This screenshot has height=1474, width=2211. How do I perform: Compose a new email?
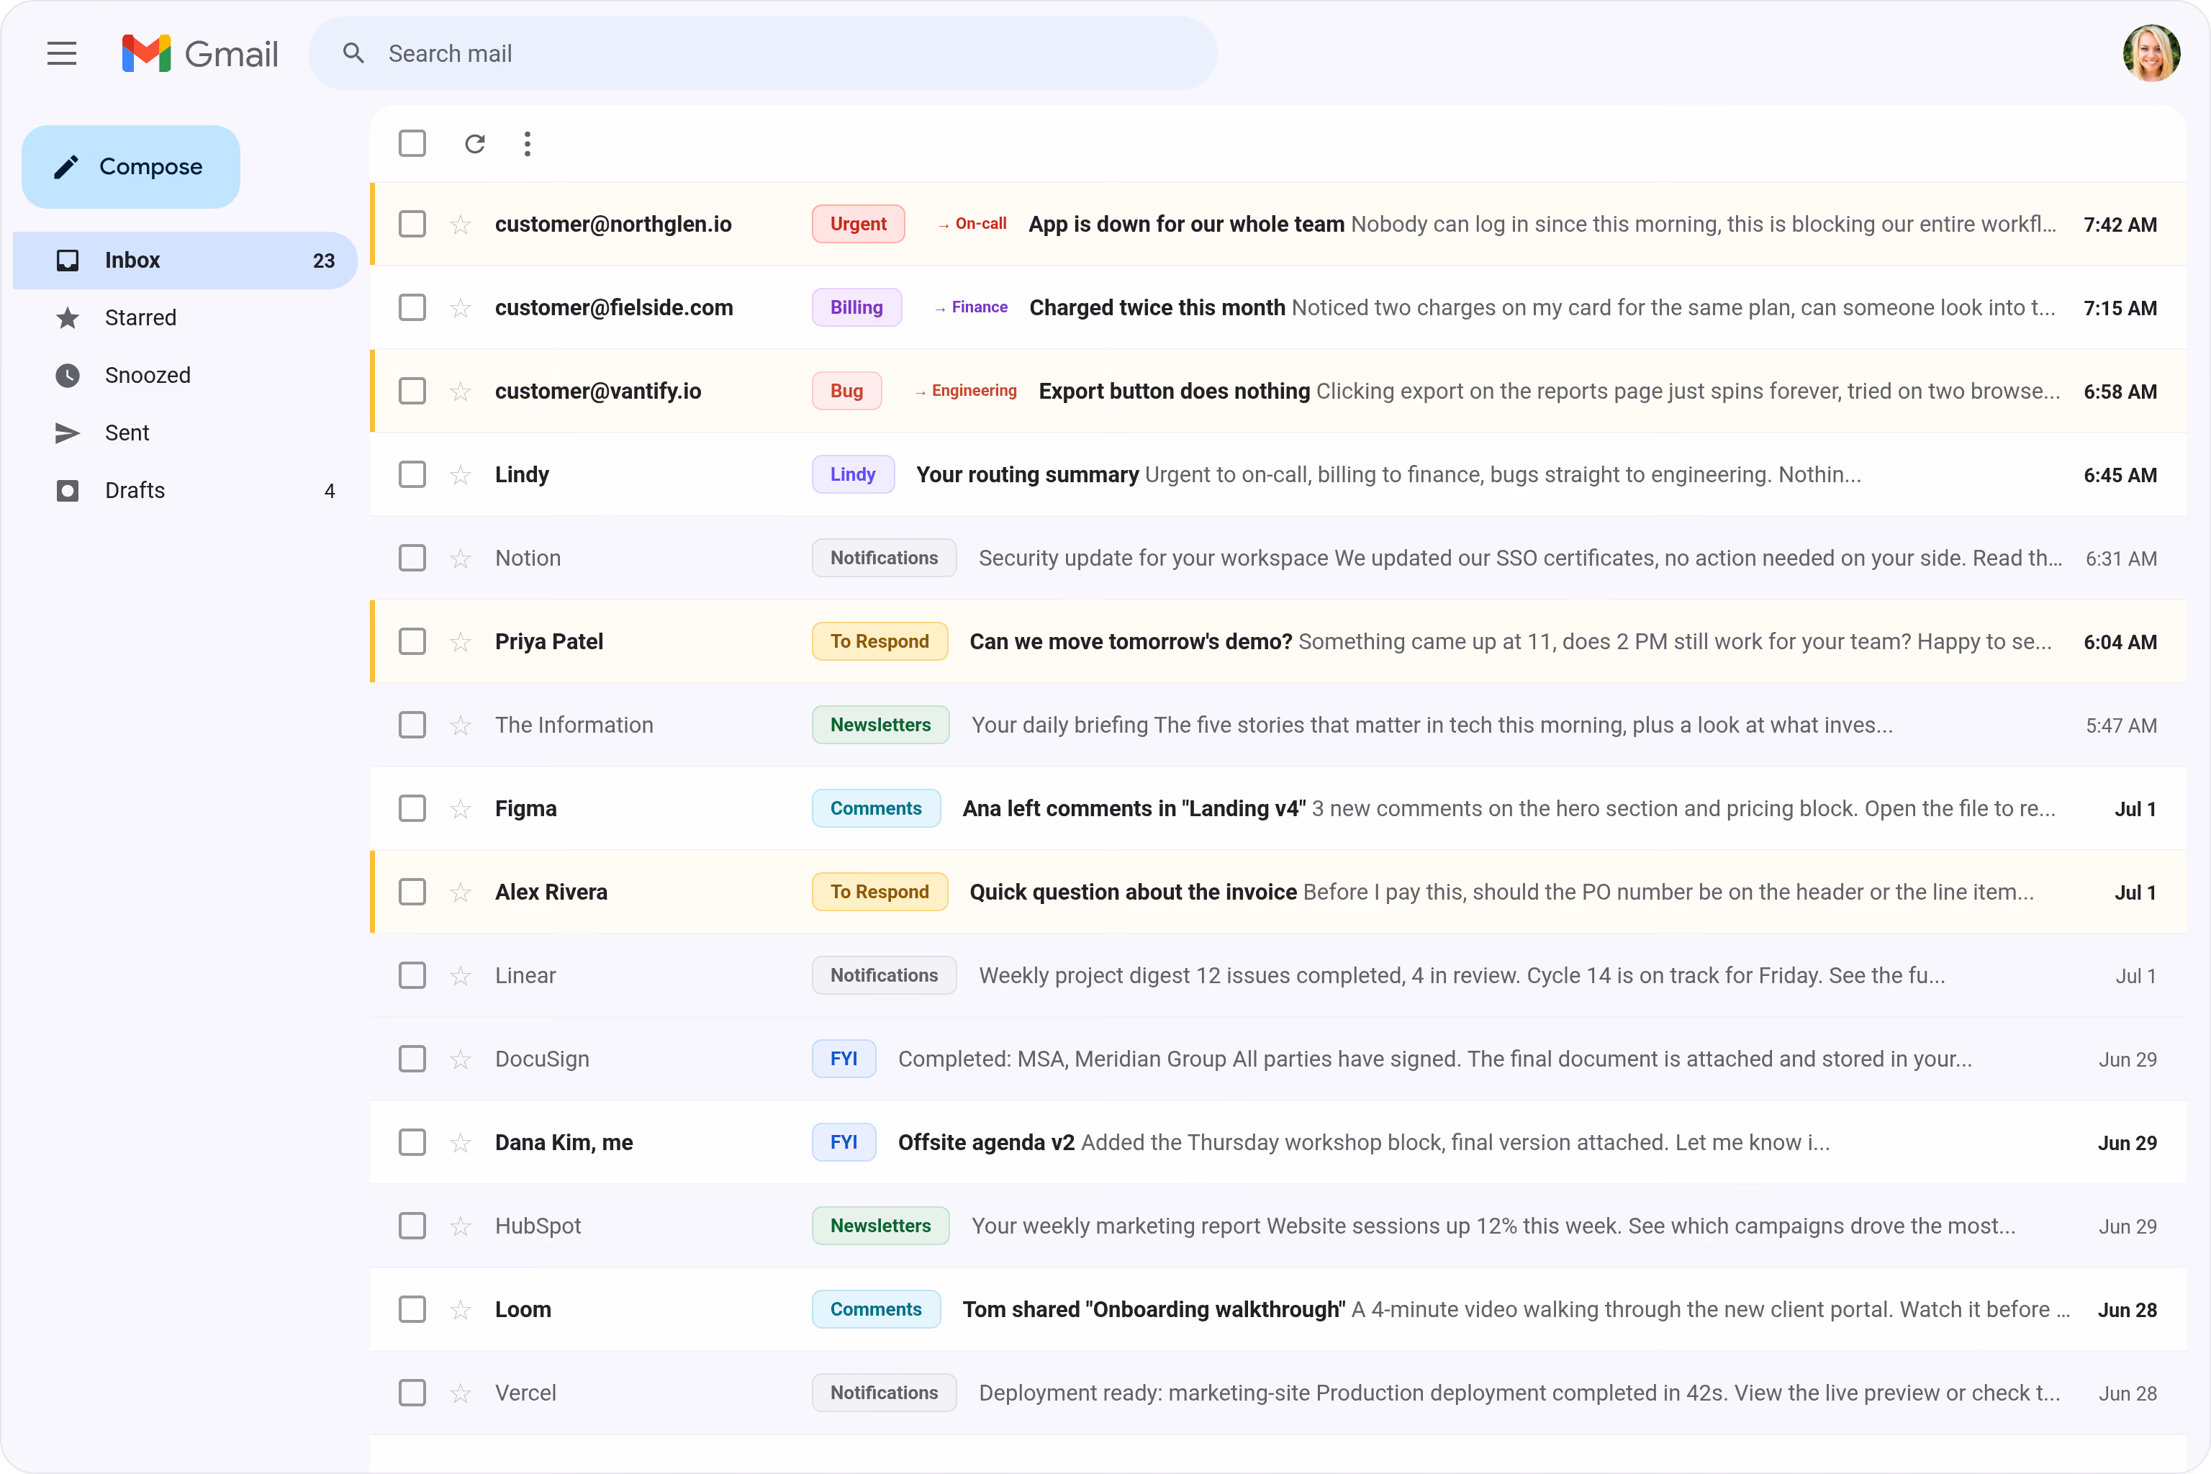pos(131,166)
